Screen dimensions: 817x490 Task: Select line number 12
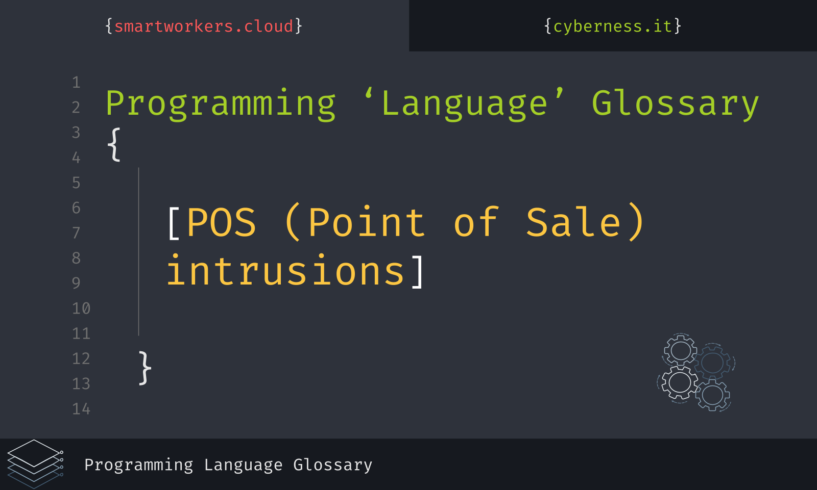81,358
